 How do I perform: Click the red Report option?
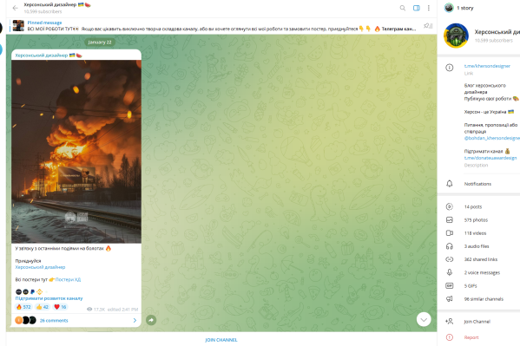(x=471, y=337)
